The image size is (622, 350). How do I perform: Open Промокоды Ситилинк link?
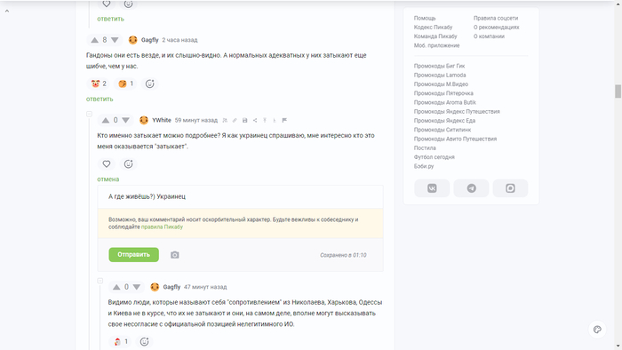(x=443, y=130)
